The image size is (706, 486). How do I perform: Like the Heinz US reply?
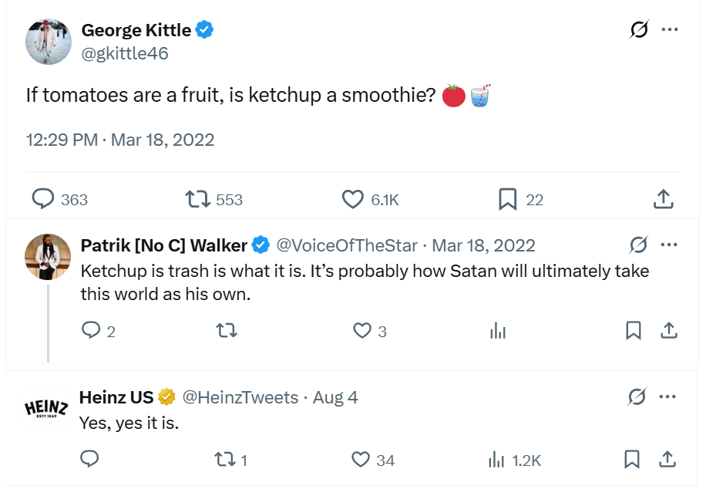361,460
